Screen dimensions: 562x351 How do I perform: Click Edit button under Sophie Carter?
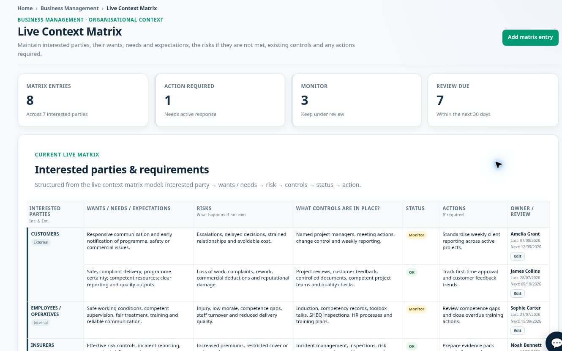(x=518, y=331)
